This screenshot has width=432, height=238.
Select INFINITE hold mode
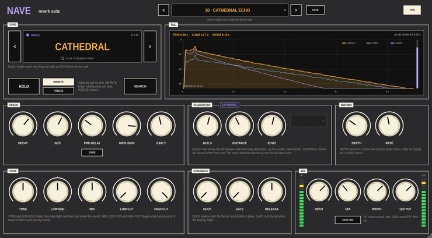click(x=58, y=82)
